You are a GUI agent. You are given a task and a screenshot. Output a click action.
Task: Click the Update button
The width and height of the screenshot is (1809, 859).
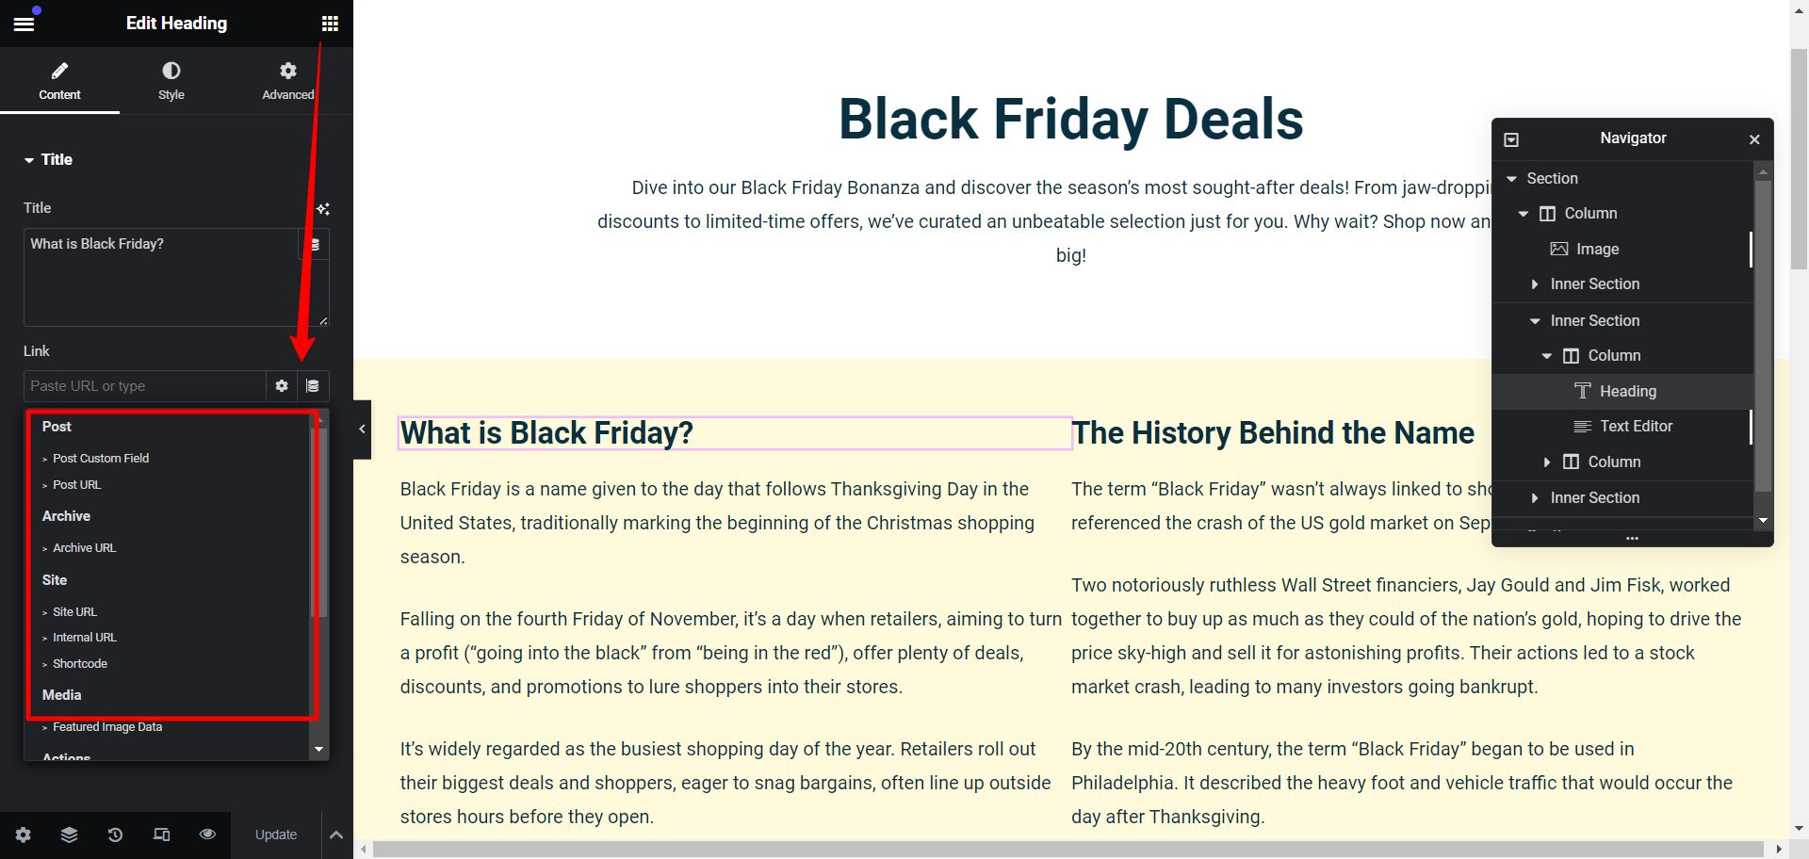tap(275, 835)
